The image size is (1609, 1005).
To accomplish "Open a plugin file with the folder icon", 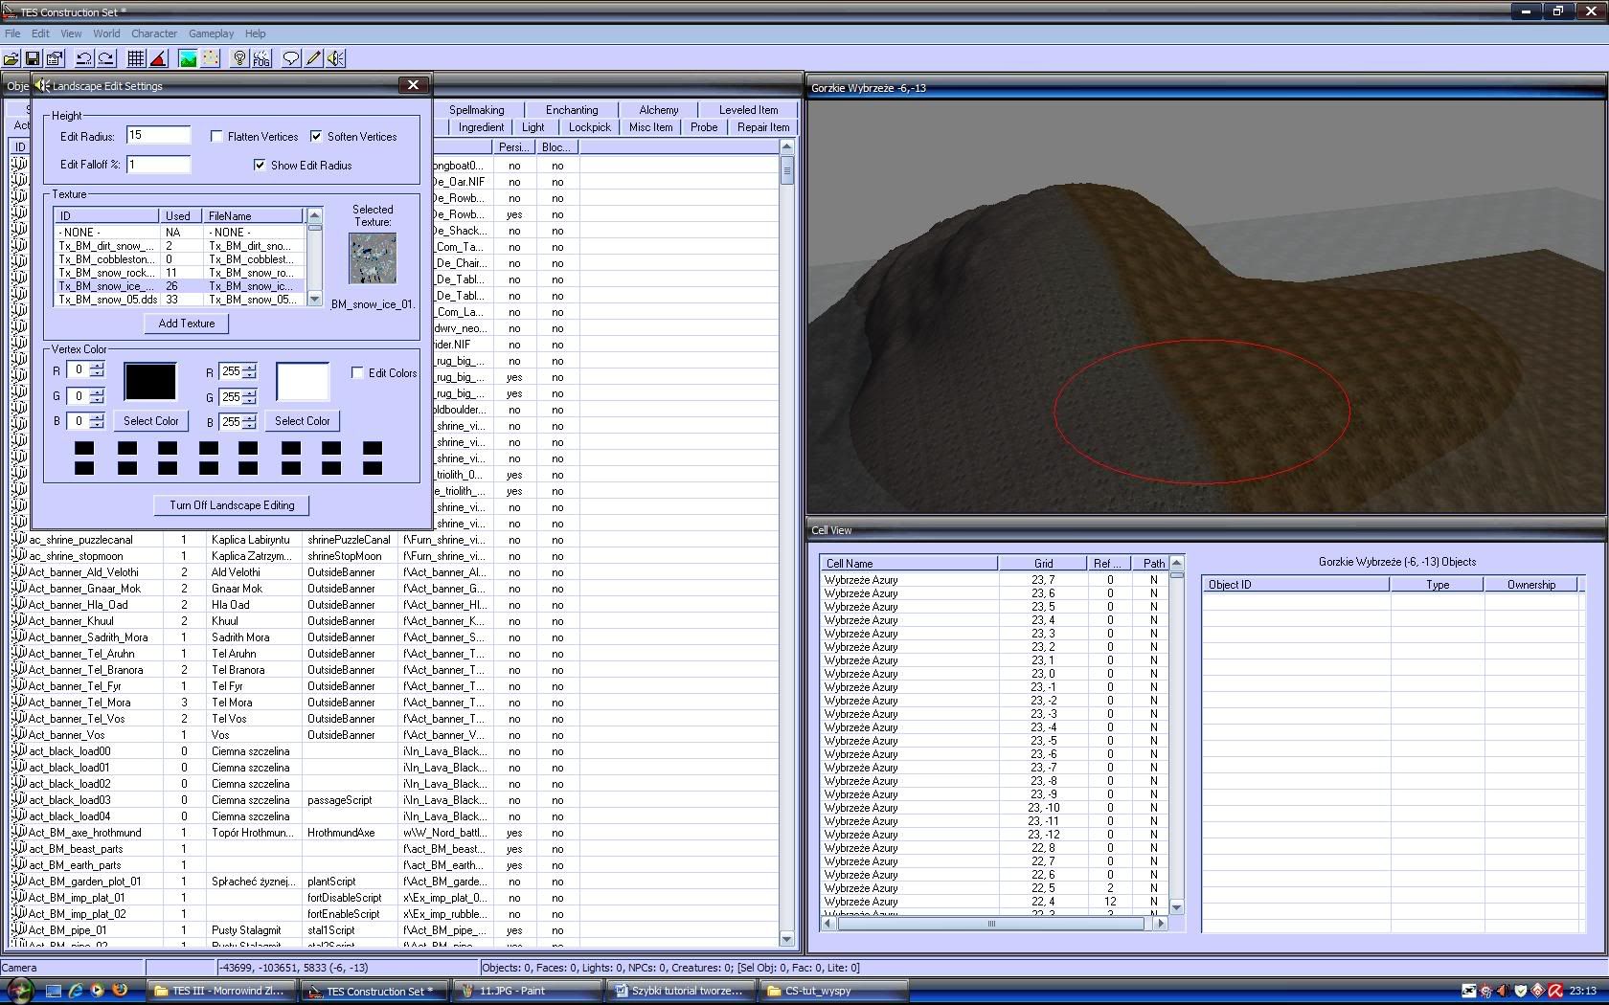I will tap(11, 58).
